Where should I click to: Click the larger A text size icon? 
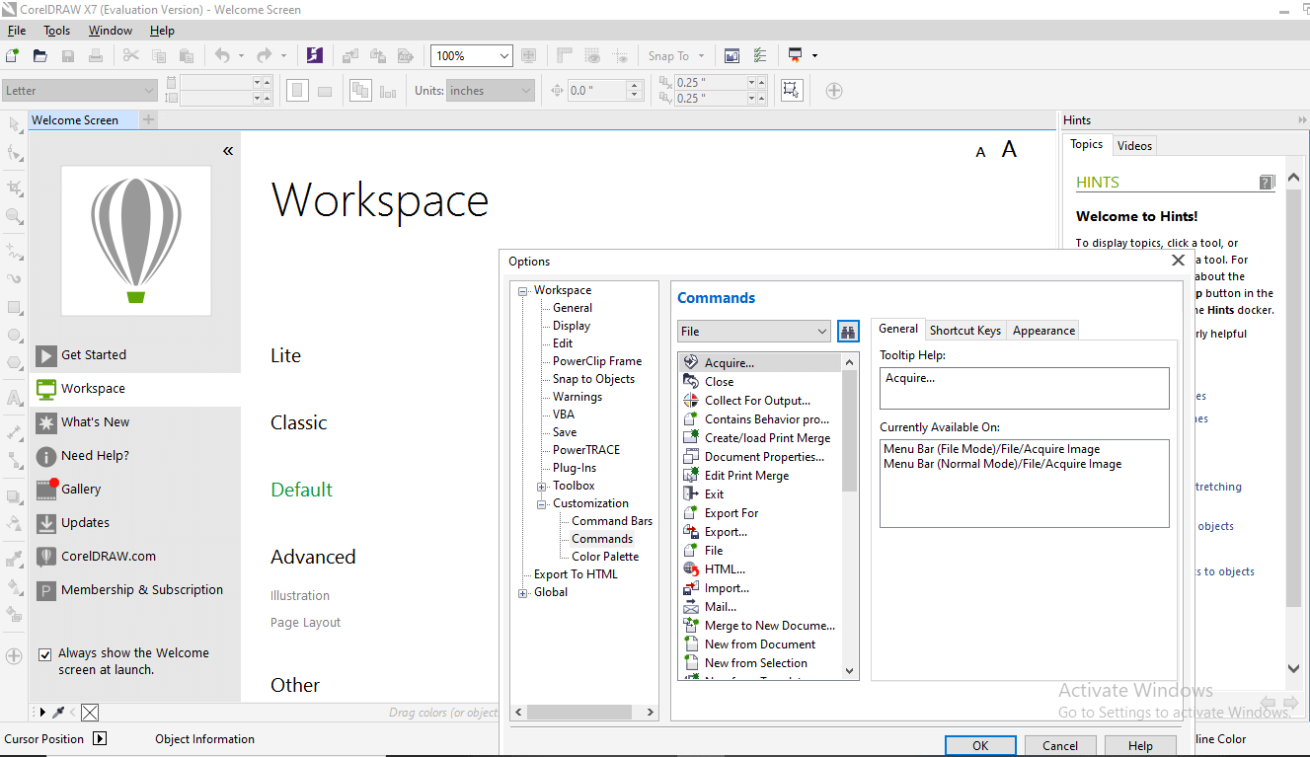(1009, 149)
